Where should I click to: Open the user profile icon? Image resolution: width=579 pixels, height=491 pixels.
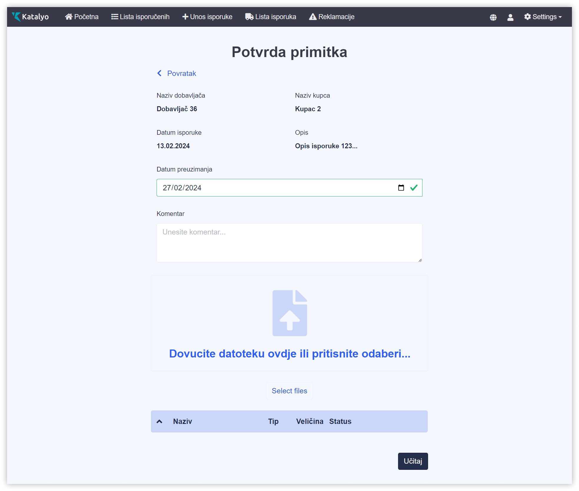(510, 17)
